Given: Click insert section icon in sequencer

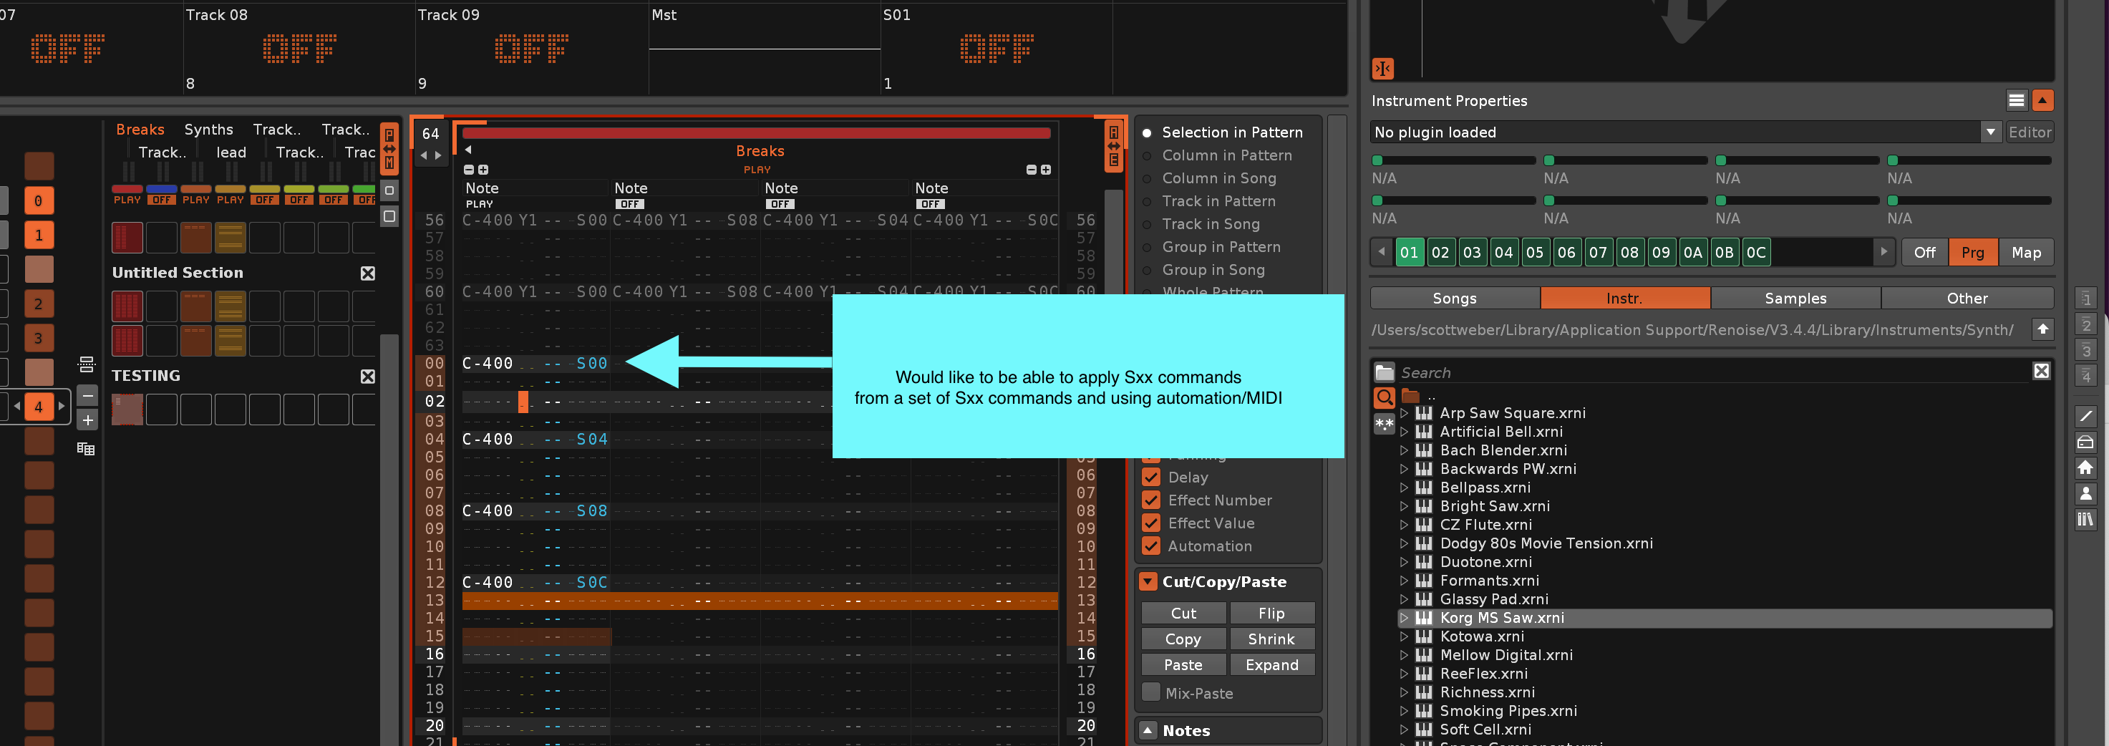Looking at the screenshot, I should pos(86,364).
